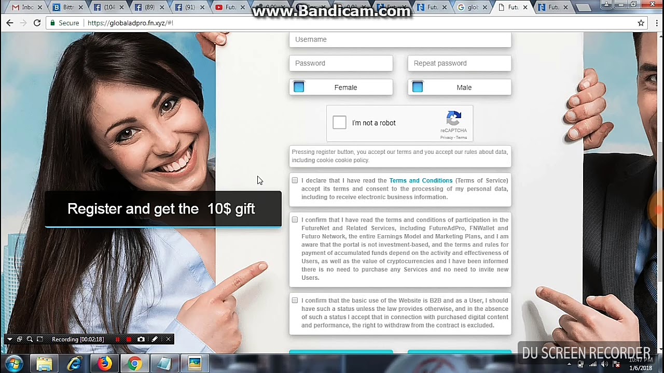Open the Notepad taskbar item
The height and width of the screenshot is (373, 664).
[x=164, y=364]
